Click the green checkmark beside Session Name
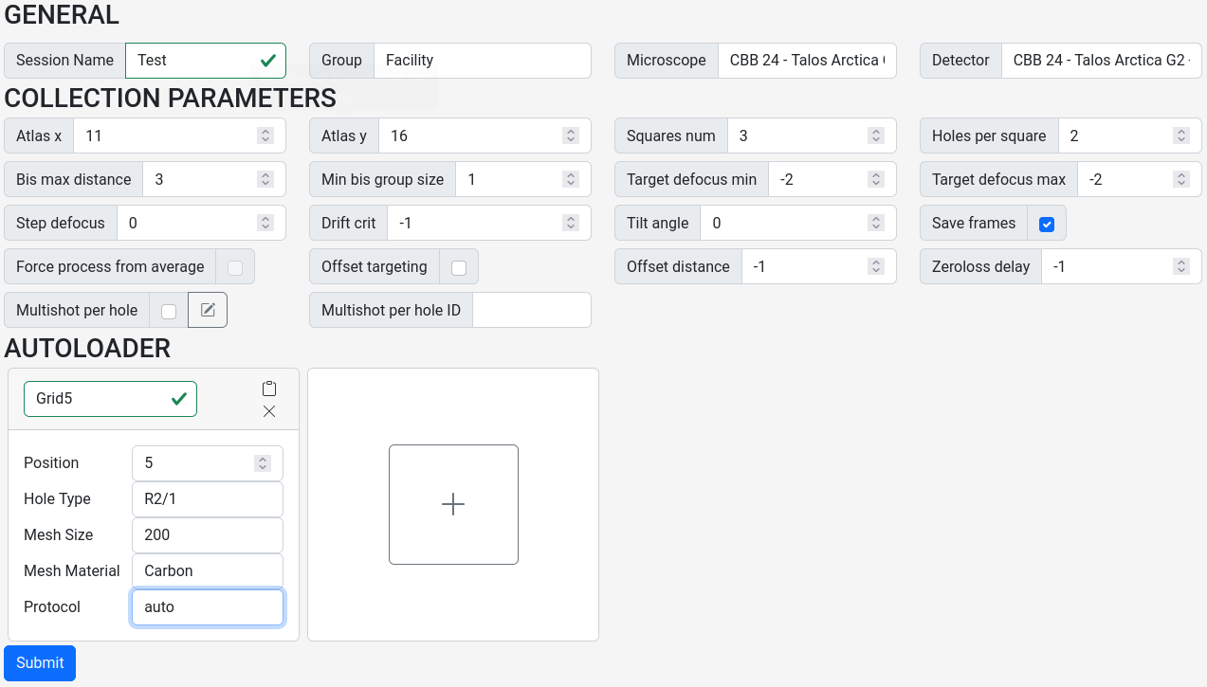1207x687 pixels. [269, 60]
